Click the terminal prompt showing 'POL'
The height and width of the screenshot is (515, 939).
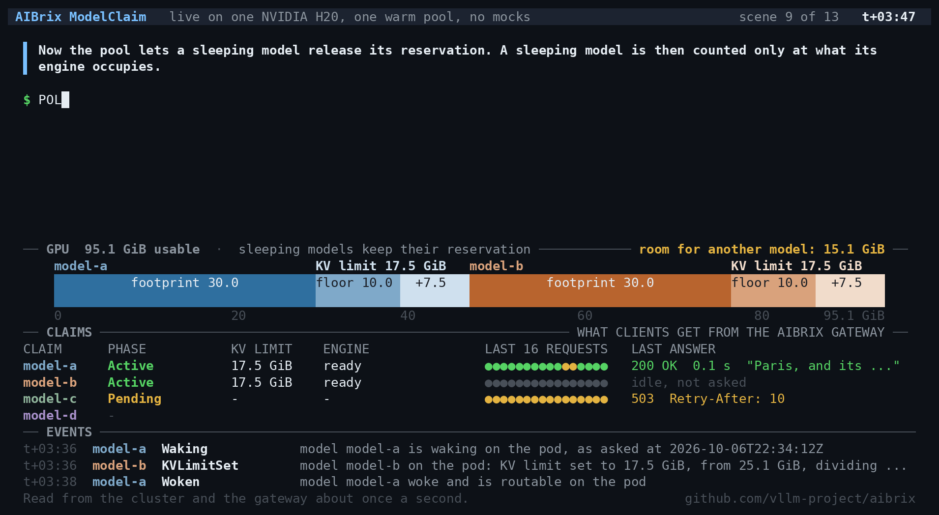(50, 100)
